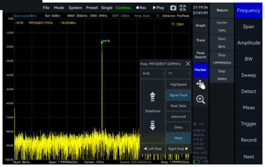
Task: Edit the Start frequency 8kHz field
Action: tap(222, 43)
